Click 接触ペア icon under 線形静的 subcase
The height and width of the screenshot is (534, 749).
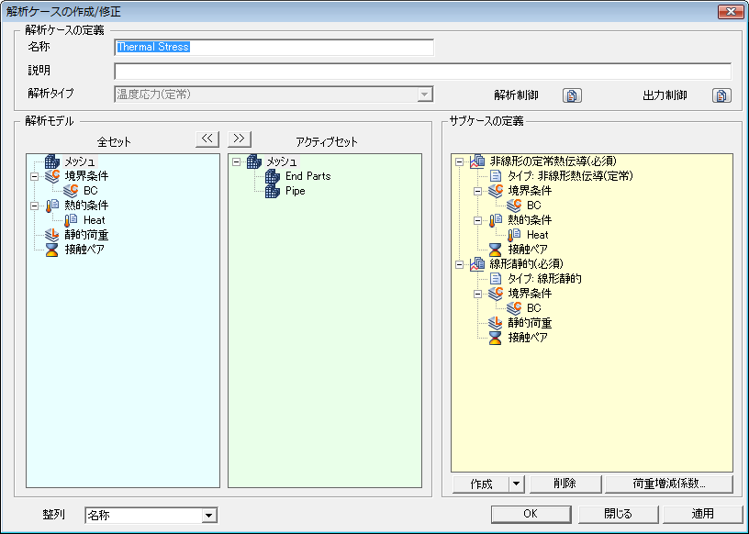pos(496,338)
